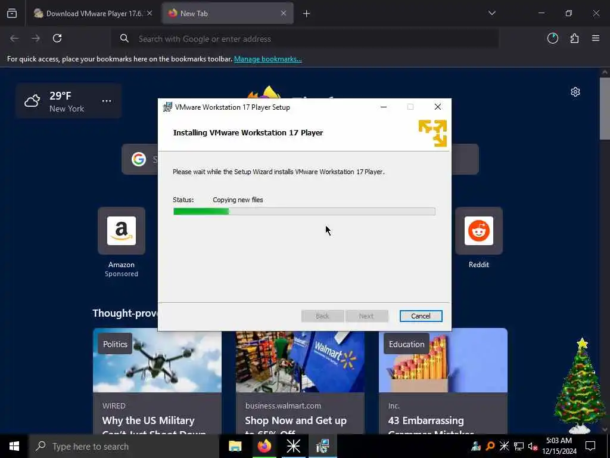Open the asterisk app on taskbar
The height and width of the screenshot is (458, 610).
tap(293, 446)
